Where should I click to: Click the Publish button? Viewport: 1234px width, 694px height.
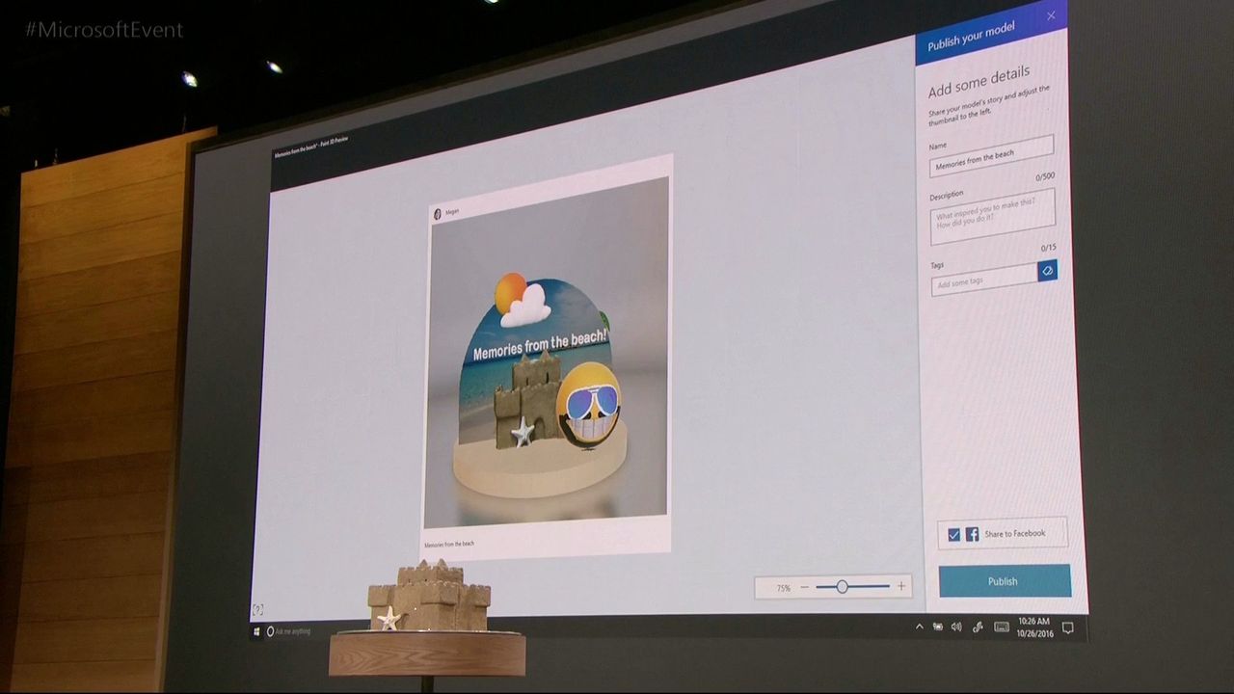click(x=1005, y=581)
